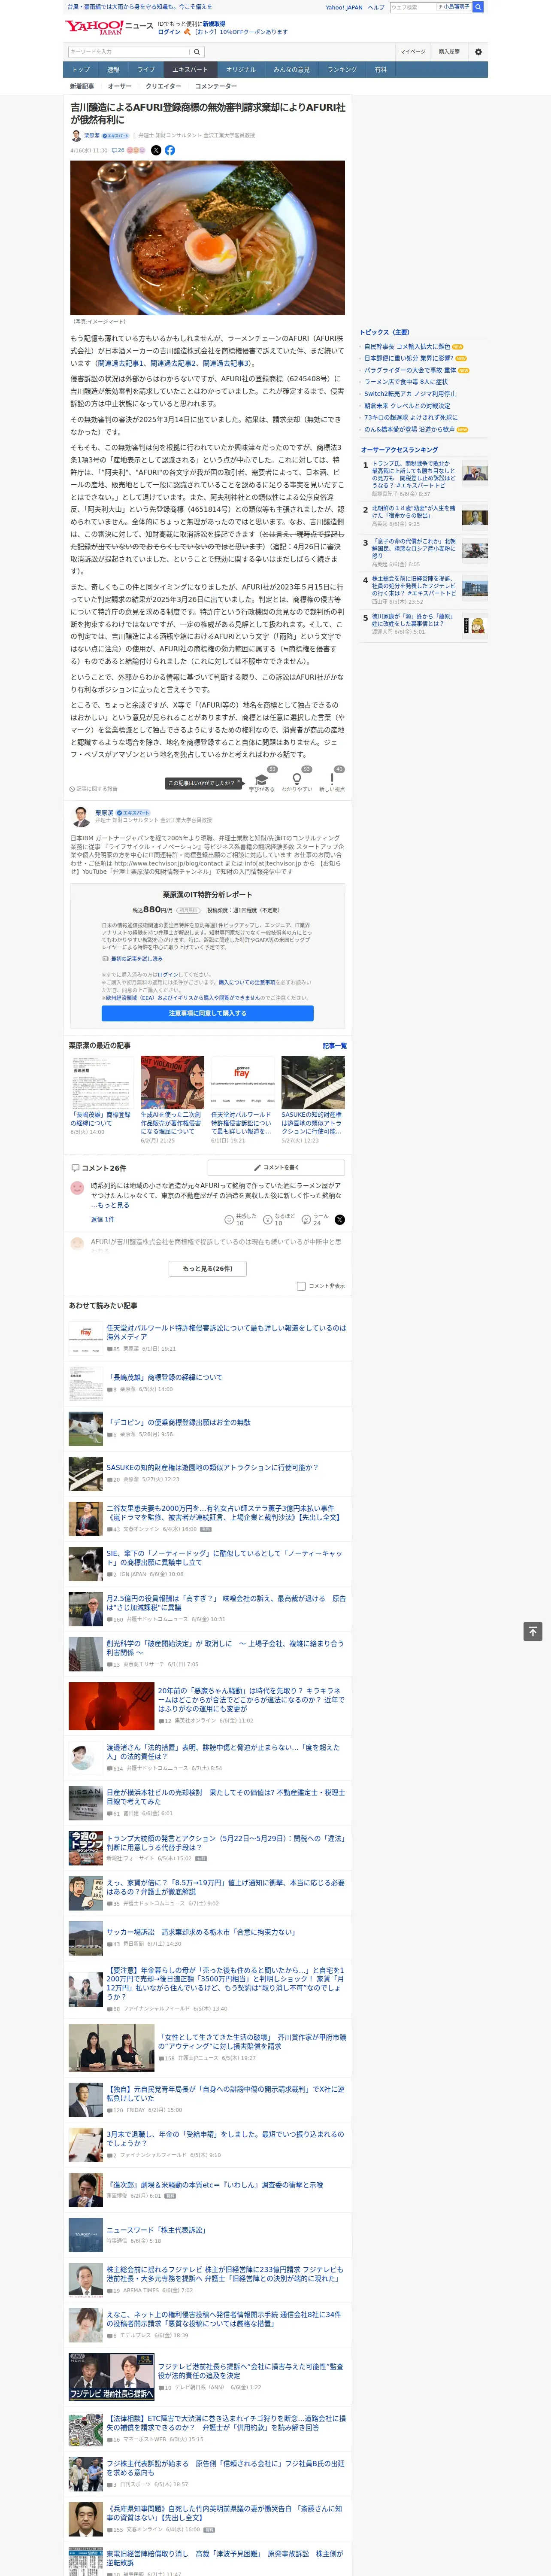The height and width of the screenshot is (2576, 551).
Task: Open the 速報 navigation tab
Action: click(113, 69)
